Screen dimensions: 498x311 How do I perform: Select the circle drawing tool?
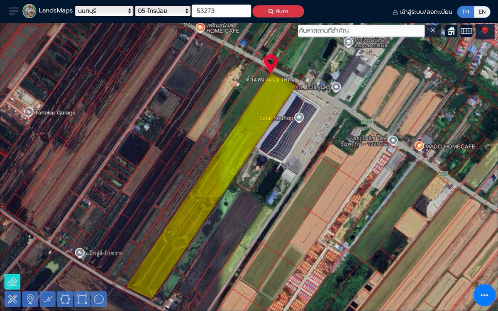[99, 299]
